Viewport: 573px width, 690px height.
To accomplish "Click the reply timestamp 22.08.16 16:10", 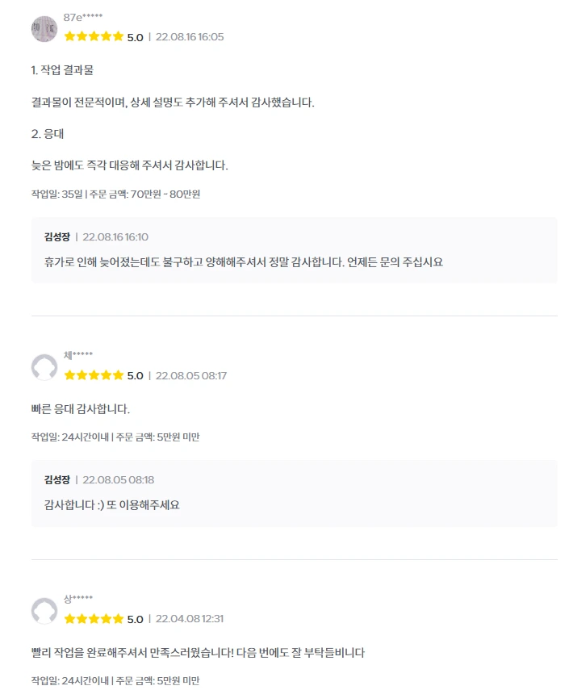I will [115, 237].
